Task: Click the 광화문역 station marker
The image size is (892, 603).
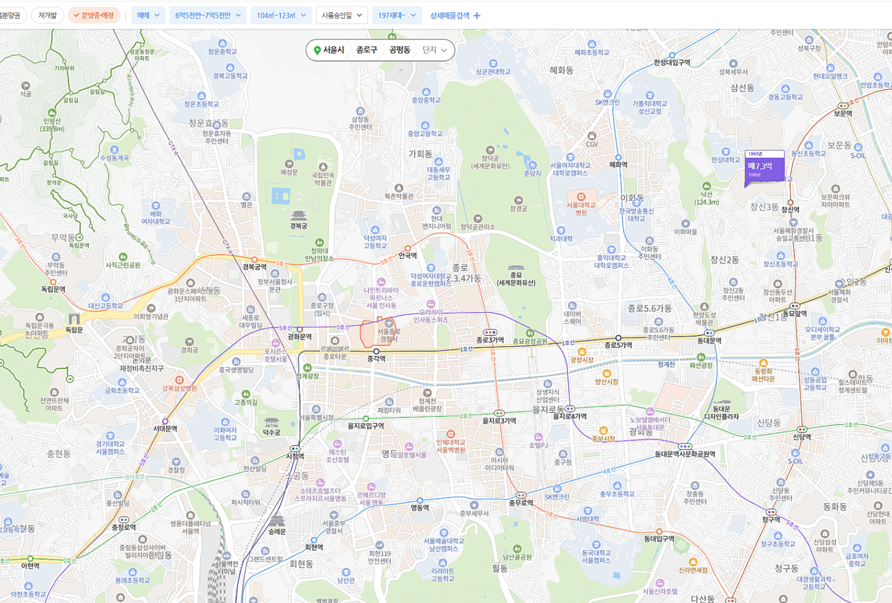Action: (x=299, y=329)
